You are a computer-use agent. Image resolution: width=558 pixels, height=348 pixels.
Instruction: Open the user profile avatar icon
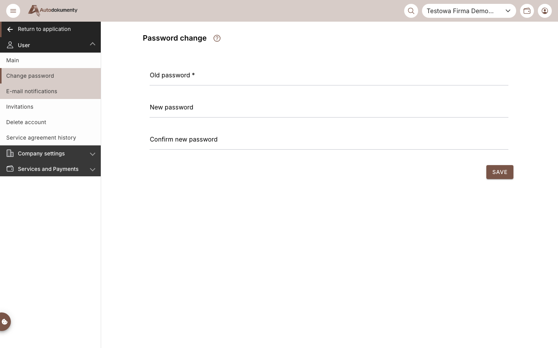(x=545, y=11)
